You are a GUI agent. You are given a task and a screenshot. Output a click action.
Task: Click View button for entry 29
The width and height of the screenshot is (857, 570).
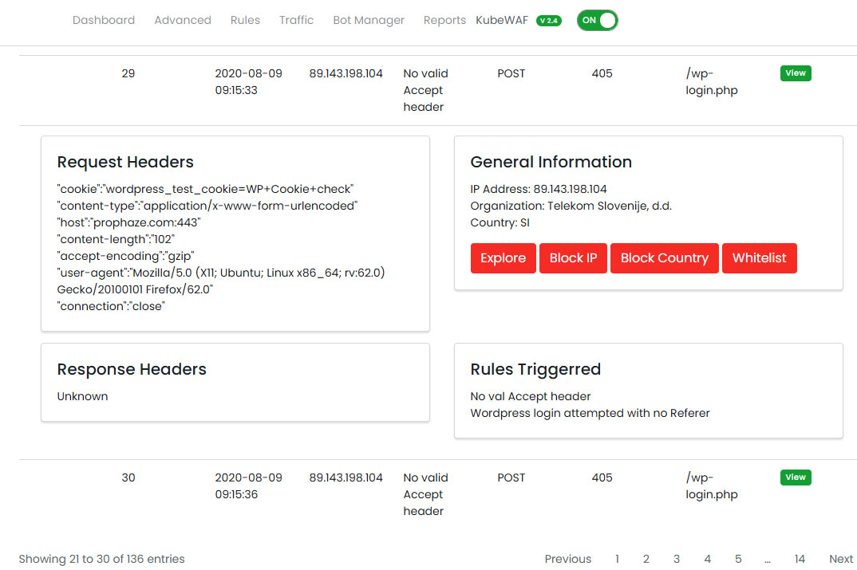(x=796, y=73)
